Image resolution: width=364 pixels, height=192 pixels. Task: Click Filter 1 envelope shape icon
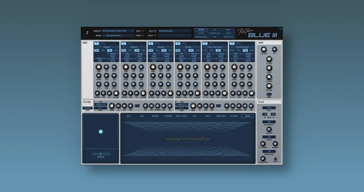pyautogui.click(x=137, y=105)
